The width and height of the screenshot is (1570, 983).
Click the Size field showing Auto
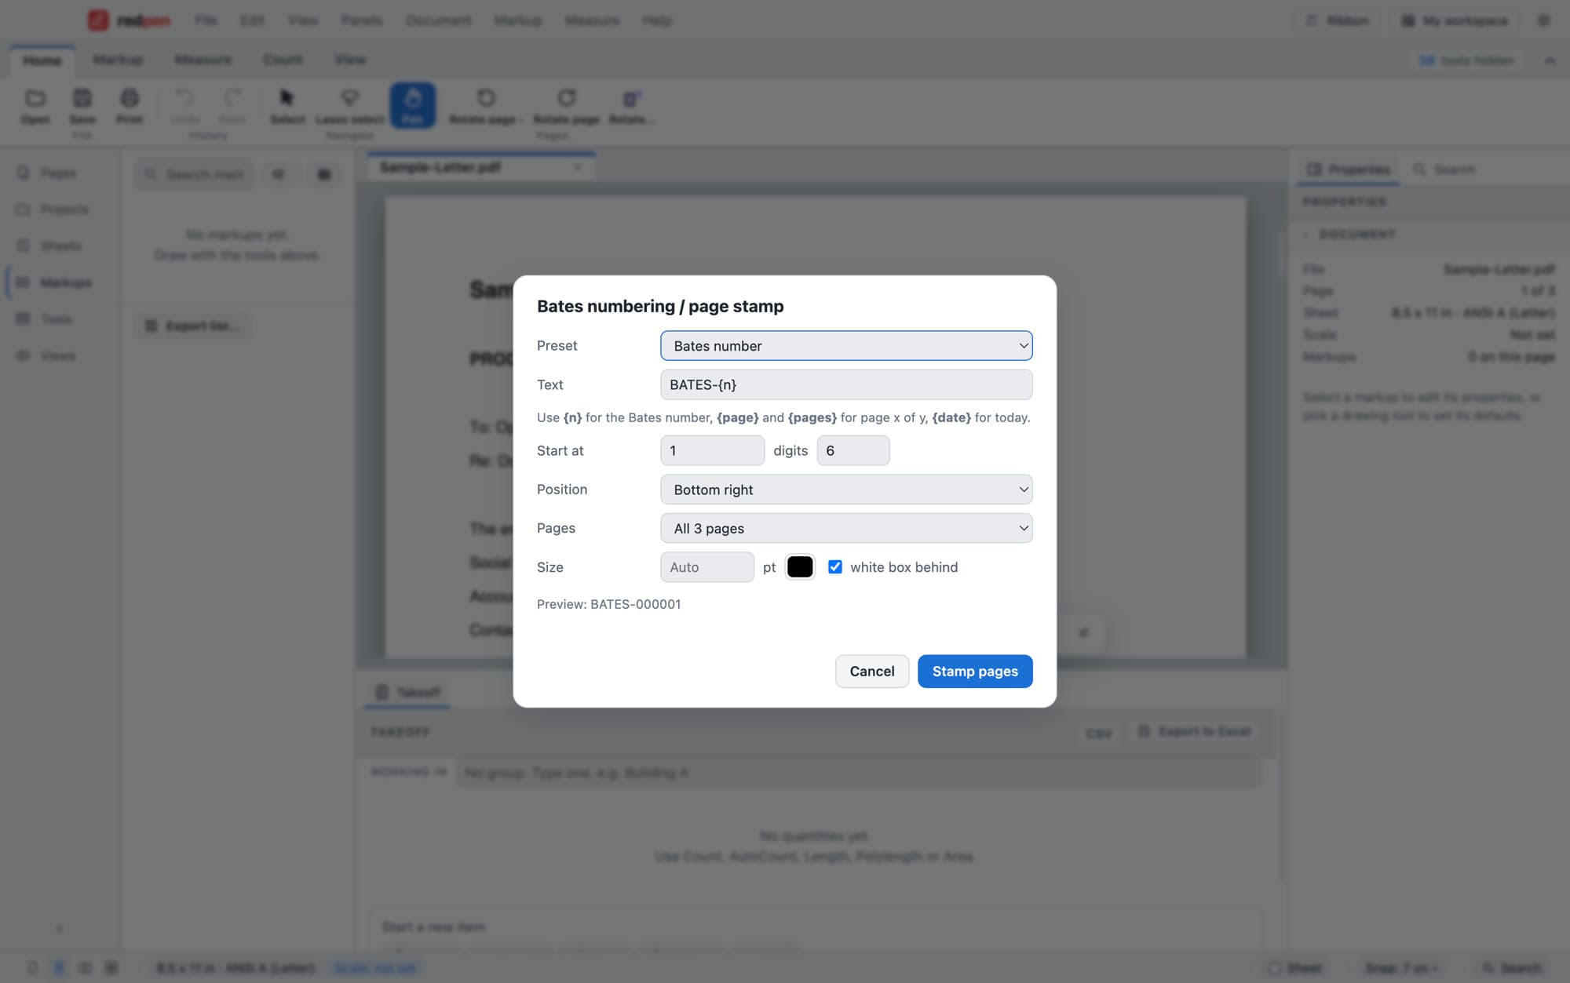pyautogui.click(x=707, y=566)
